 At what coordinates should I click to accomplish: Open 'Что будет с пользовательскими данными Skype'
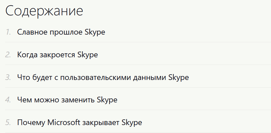[103, 77]
